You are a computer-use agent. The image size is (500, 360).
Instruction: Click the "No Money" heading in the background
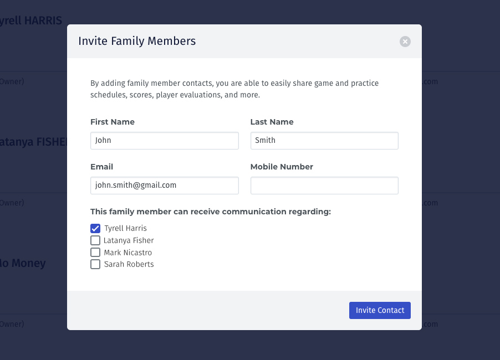23,263
